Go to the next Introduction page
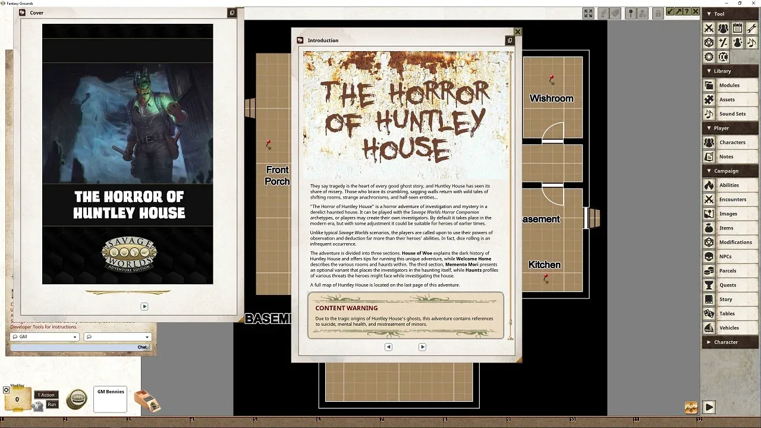761x428 pixels. click(422, 347)
